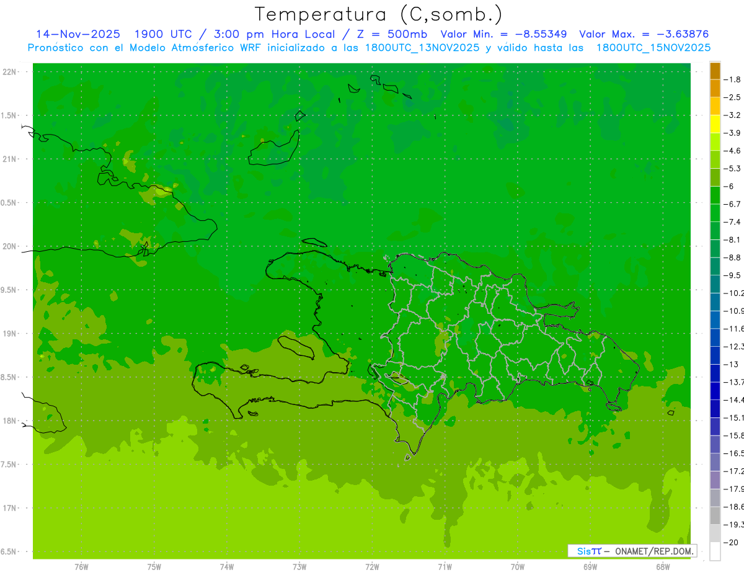The height and width of the screenshot is (575, 744).
Task: Click the "19N" latitude label
Action: 9,334
